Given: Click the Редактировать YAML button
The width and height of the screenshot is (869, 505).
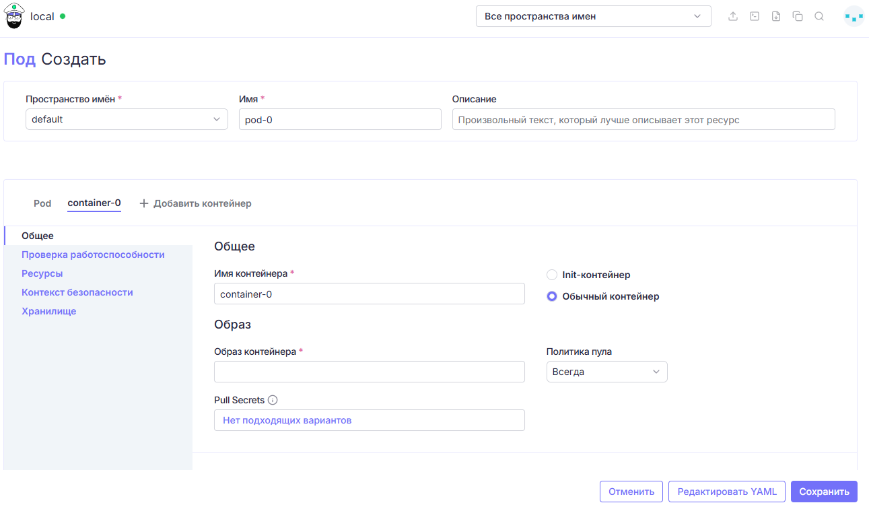Looking at the screenshot, I should click(727, 492).
